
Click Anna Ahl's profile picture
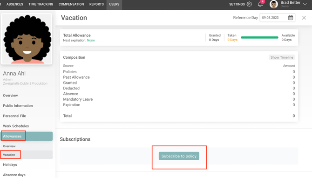tap(27, 39)
